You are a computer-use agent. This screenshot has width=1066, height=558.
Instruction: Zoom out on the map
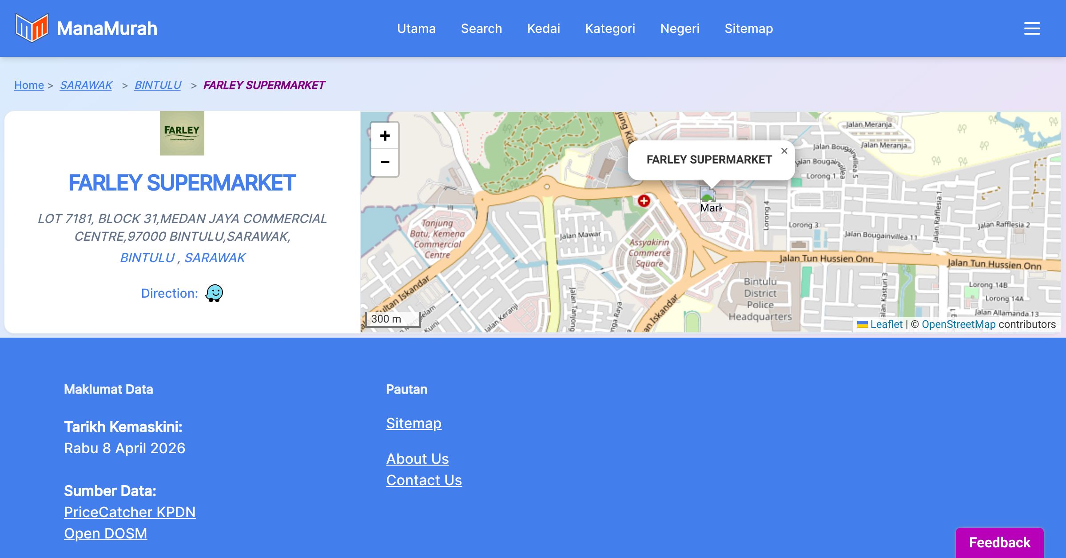click(x=385, y=162)
